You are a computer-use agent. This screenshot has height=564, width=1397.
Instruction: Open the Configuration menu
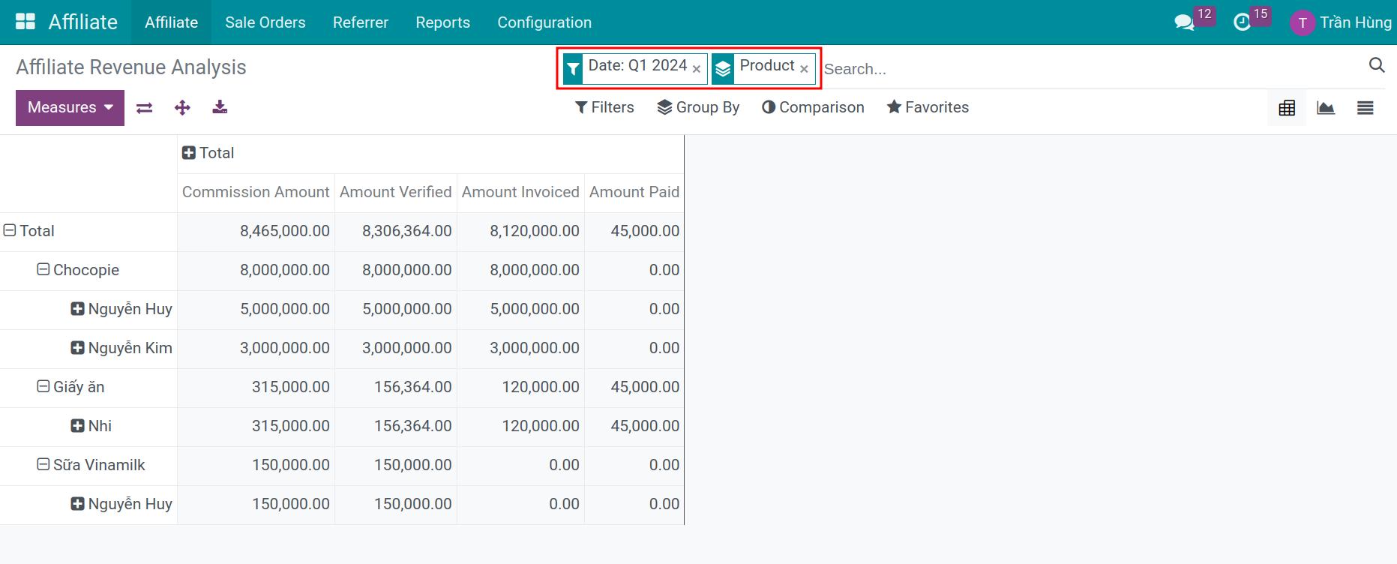pos(544,22)
